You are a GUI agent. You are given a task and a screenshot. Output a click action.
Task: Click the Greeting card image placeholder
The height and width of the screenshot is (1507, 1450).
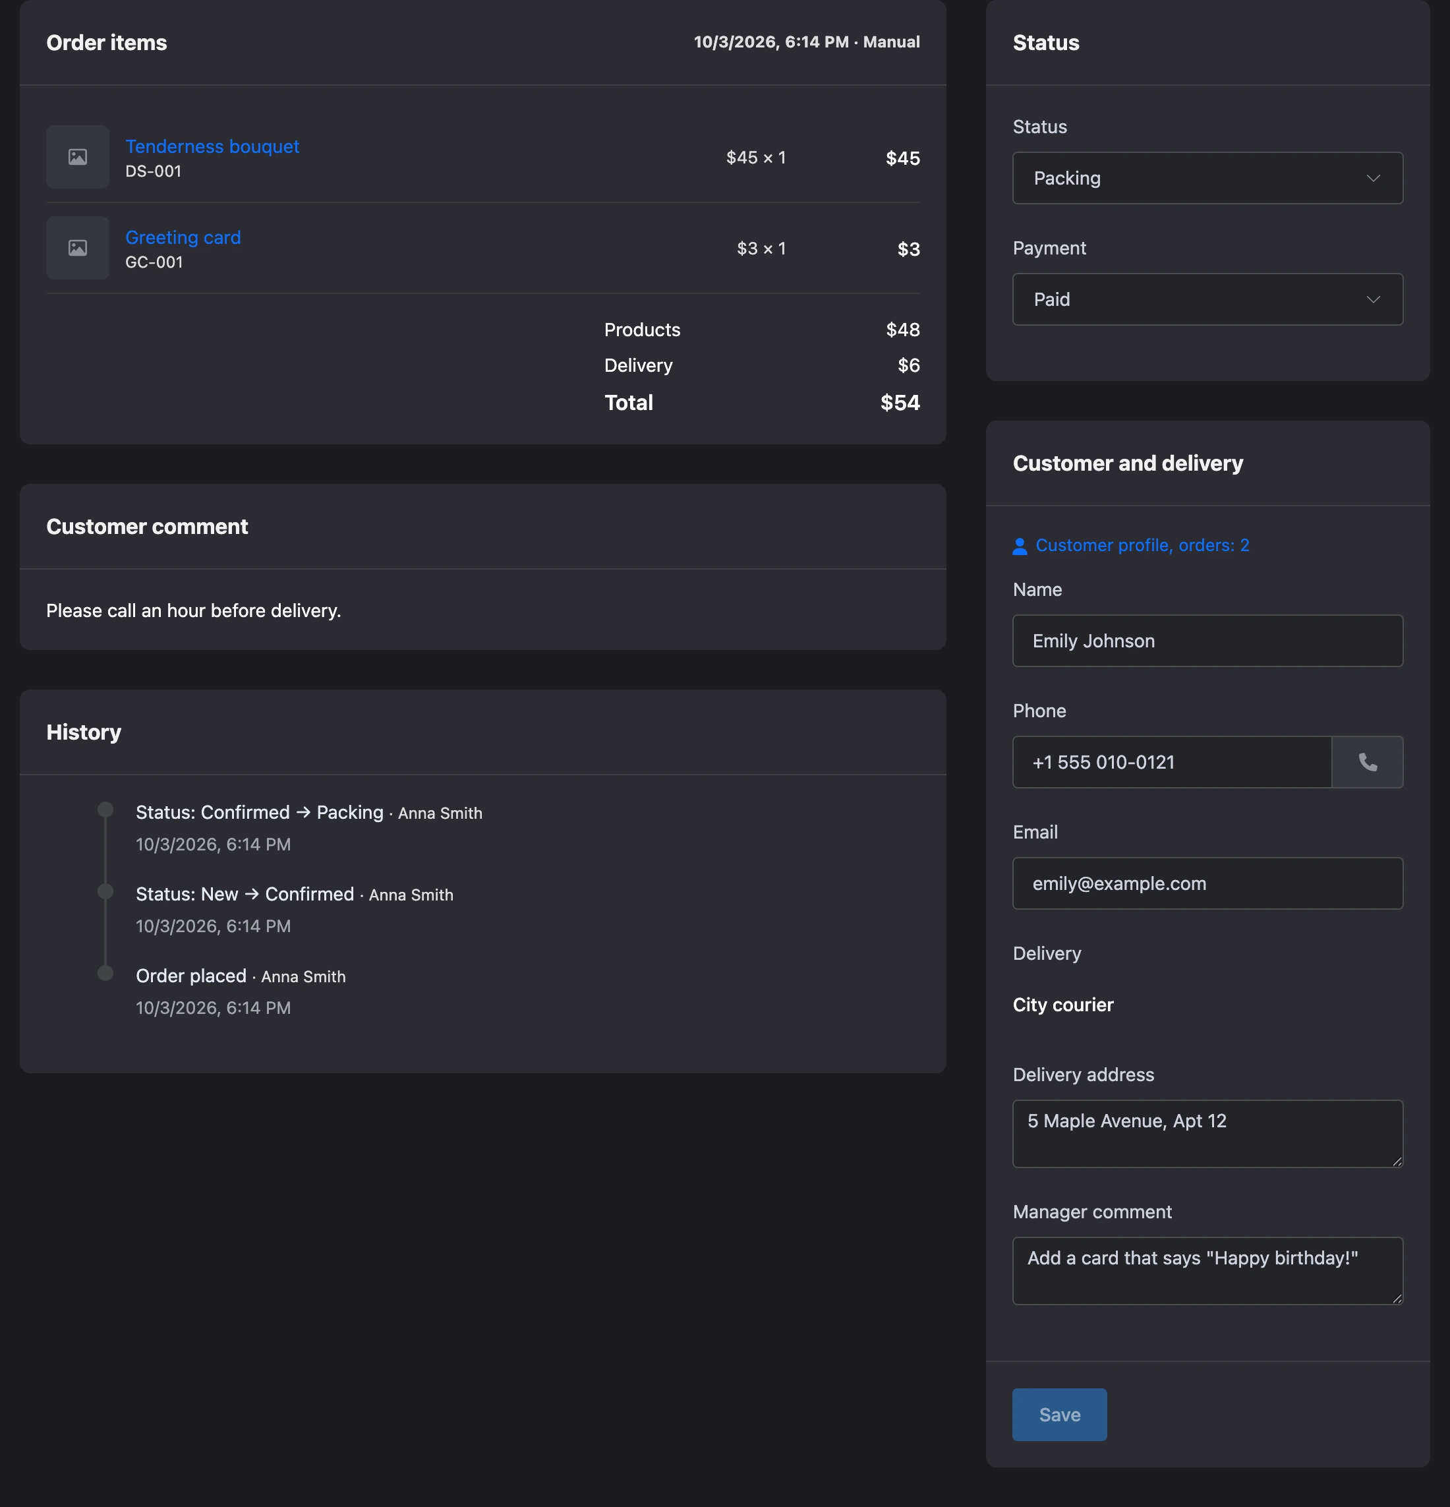point(78,248)
